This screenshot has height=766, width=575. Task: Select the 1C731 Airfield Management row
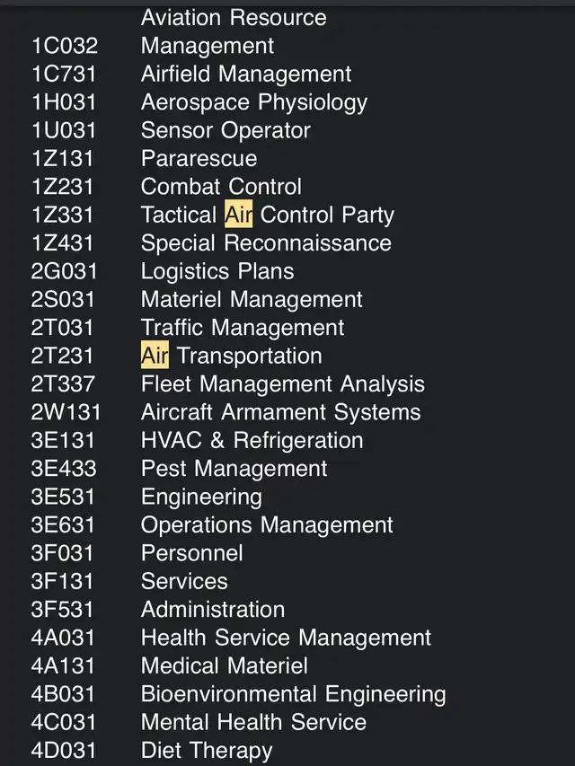coord(191,75)
